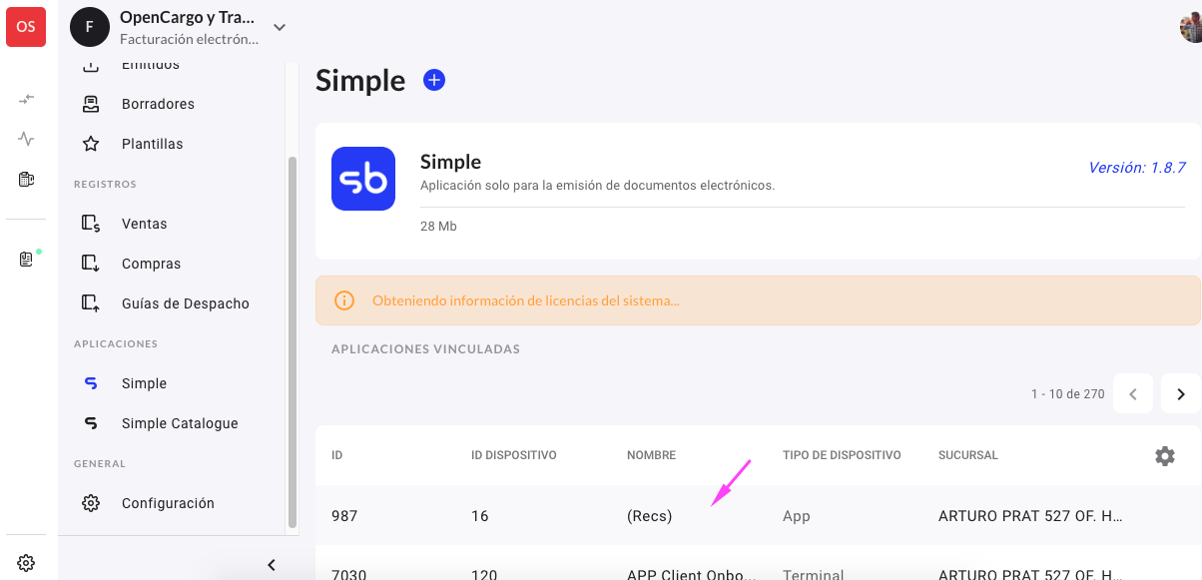The height and width of the screenshot is (580, 1202).
Task: Open Simple Catalogue application
Action: [178, 423]
